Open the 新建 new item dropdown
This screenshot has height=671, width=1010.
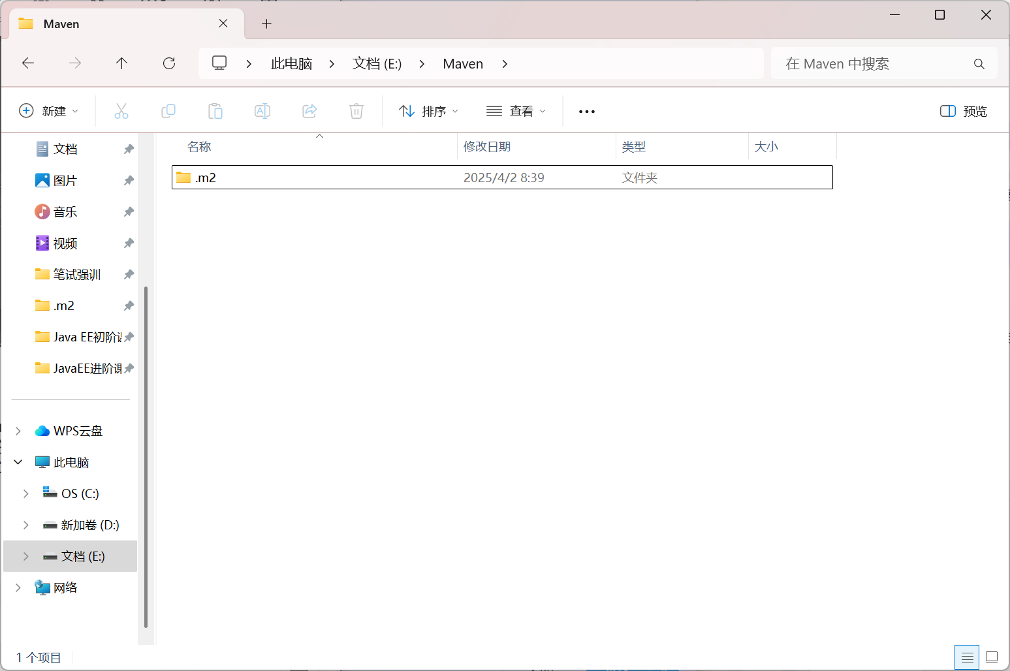(x=49, y=111)
